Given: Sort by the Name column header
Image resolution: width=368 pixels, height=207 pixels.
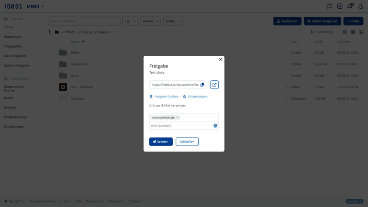Looking at the screenshot, I should pos(75,41).
